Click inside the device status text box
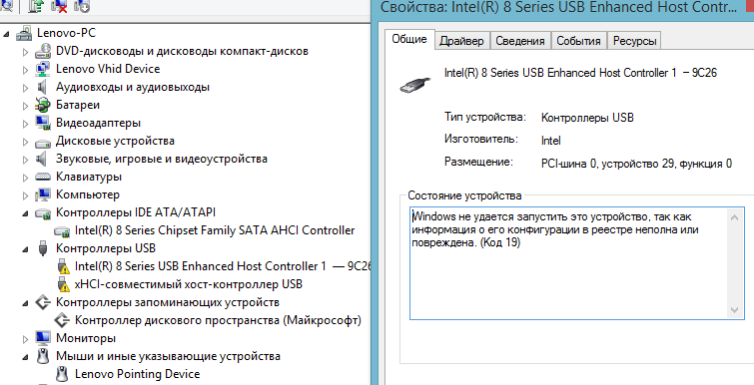This screenshot has width=754, height=385. 567,263
